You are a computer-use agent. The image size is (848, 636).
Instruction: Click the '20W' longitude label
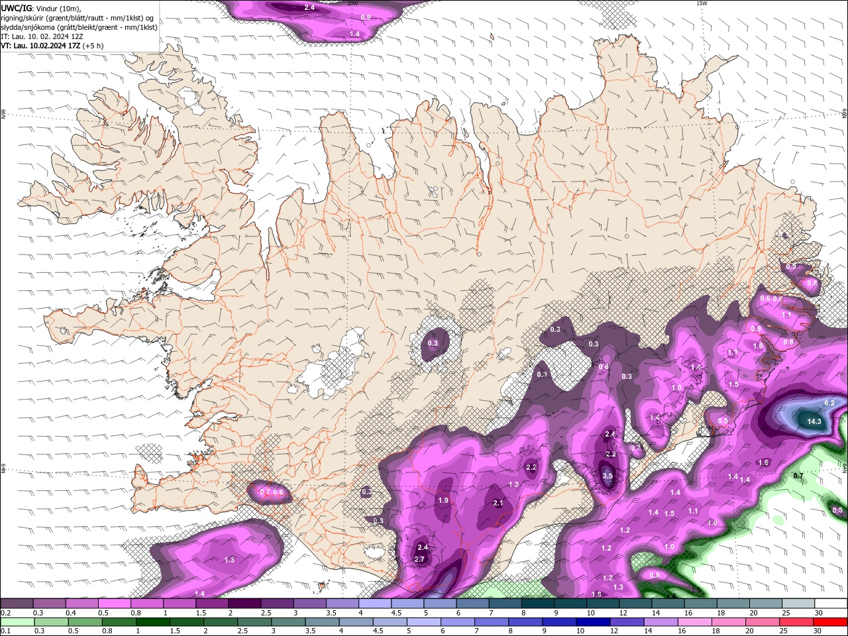(353, 3)
